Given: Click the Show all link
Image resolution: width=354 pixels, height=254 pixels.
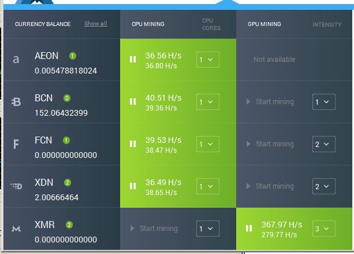Looking at the screenshot, I should pos(96,24).
